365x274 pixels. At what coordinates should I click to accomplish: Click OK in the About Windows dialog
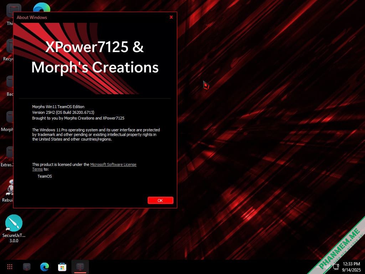click(x=160, y=201)
